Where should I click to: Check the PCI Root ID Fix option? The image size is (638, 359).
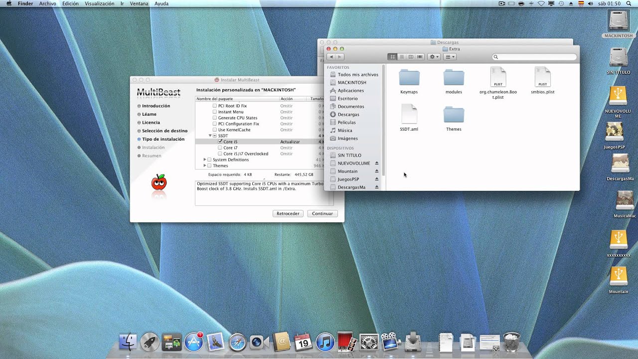[215, 106]
